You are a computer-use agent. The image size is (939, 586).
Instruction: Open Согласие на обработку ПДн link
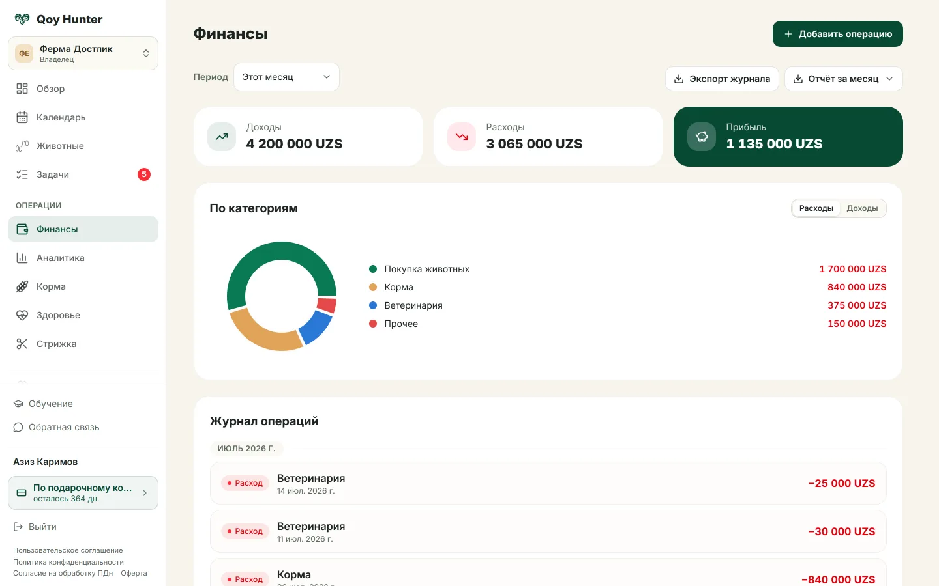[63, 573]
